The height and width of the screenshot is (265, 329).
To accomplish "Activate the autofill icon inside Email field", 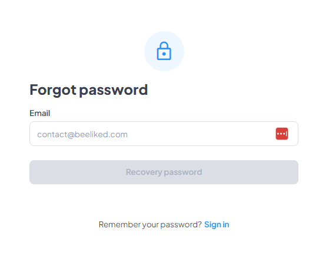I will click(x=281, y=134).
